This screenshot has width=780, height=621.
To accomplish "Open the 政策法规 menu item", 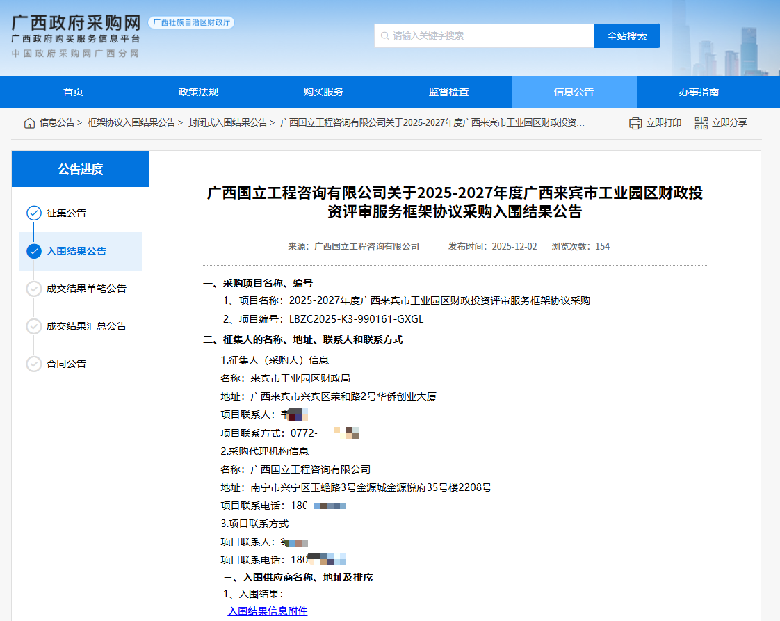I will [198, 92].
